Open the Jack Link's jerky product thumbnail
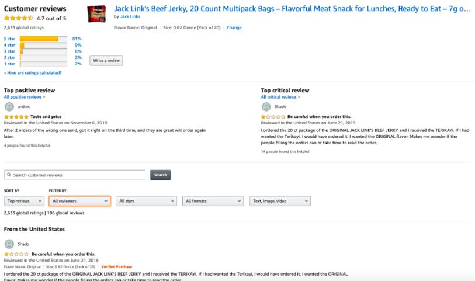Image resolution: width=475 pixels, height=281 pixels. click(x=96, y=14)
